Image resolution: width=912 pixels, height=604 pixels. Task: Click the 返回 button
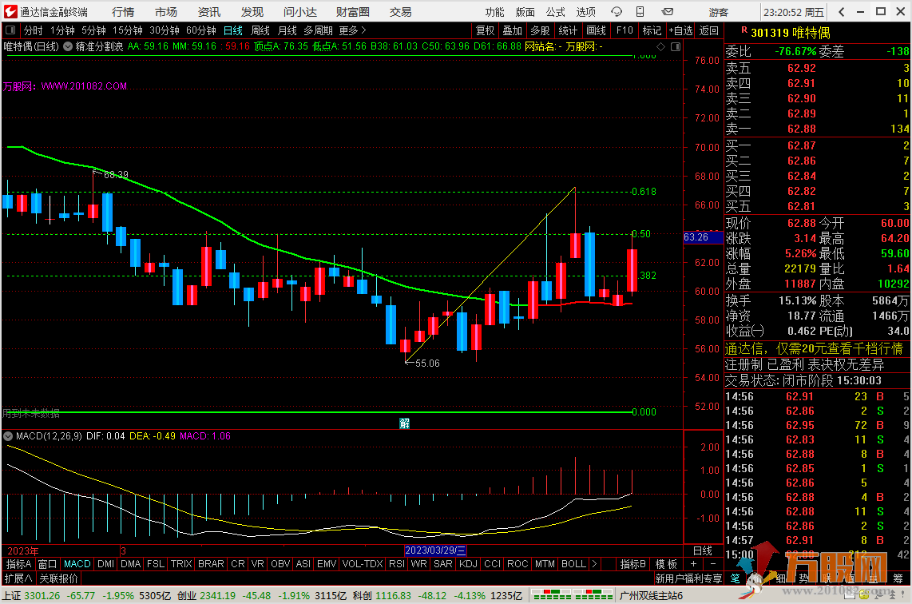point(708,30)
